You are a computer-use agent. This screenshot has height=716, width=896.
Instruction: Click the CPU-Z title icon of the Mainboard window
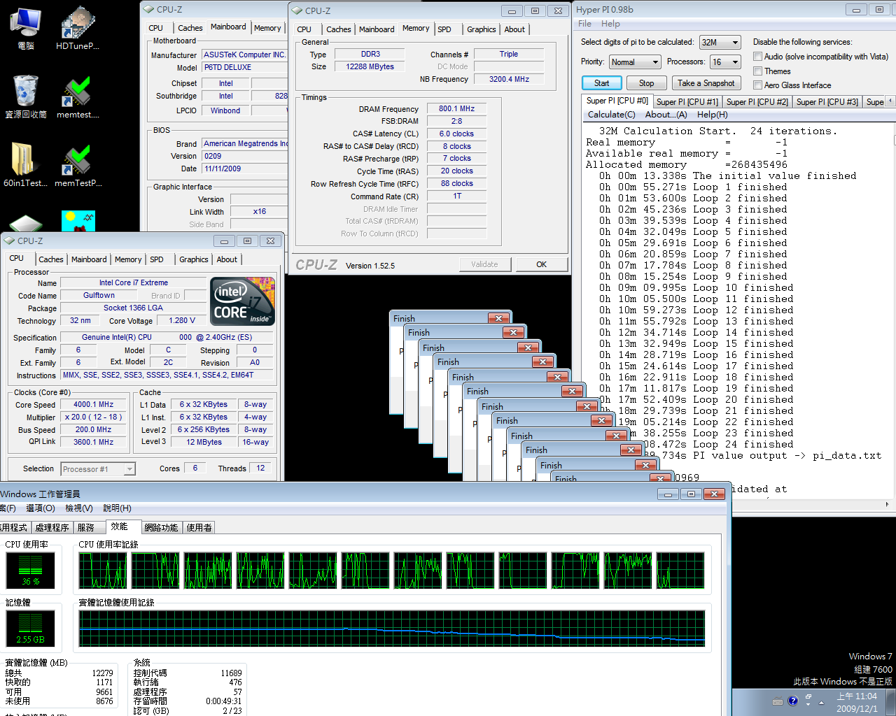(148, 9)
